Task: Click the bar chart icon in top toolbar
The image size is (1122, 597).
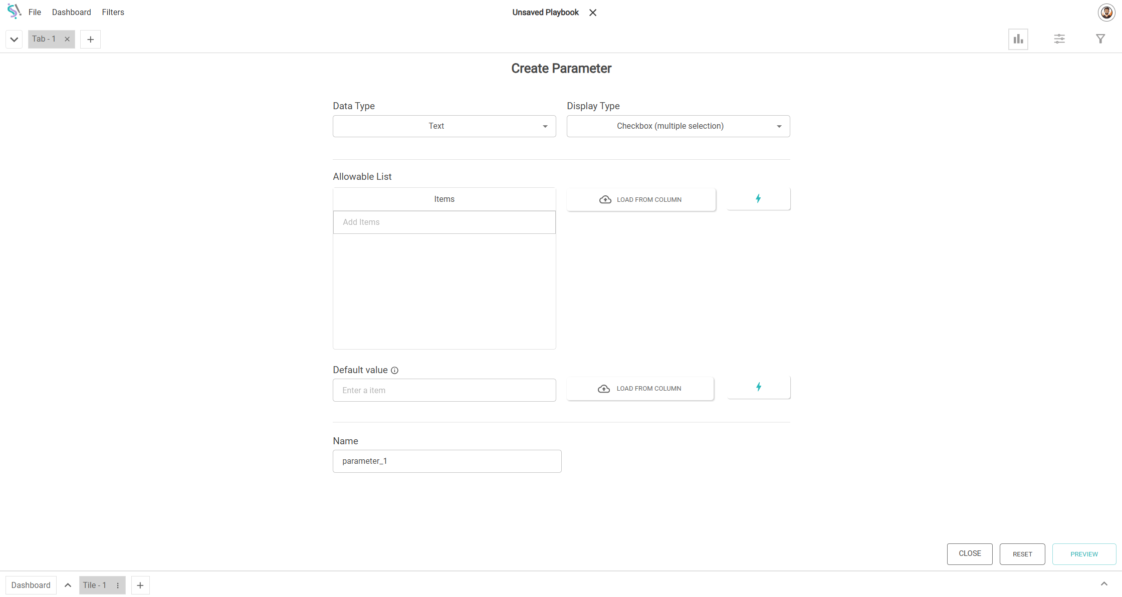Action: point(1018,39)
